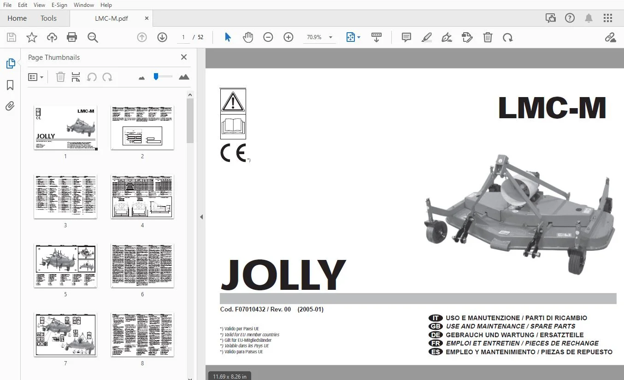Enlarge thumbnail size with large mountain icon

click(x=184, y=77)
